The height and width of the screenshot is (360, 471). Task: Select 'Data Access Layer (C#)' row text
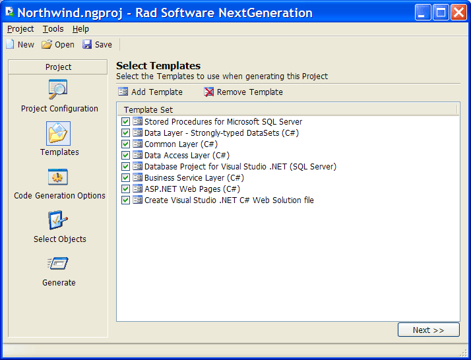tap(187, 155)
